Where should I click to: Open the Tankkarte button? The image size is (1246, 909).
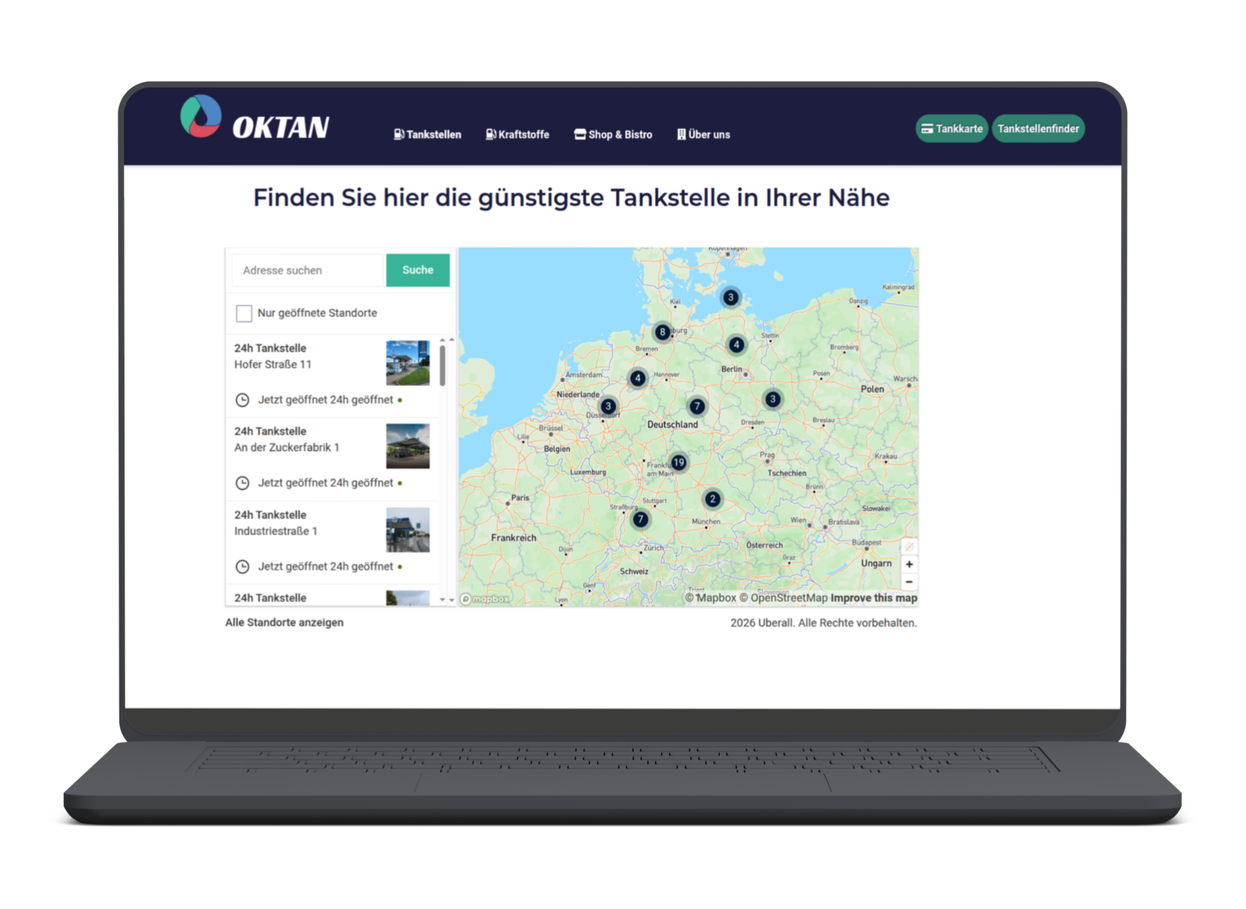tap(951, 129)
